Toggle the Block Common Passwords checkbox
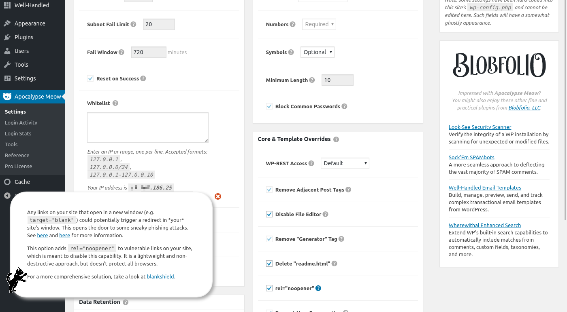Viewport: 567px width, 312px height. pyautogui.click(x=269, y=106)
